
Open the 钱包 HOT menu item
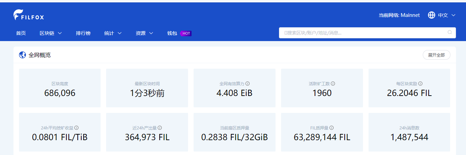click(x=179, y=33)
